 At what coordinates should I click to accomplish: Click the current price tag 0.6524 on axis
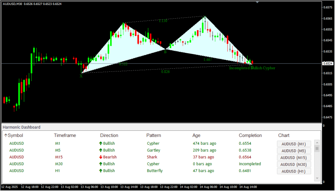(x=328, y=63)
